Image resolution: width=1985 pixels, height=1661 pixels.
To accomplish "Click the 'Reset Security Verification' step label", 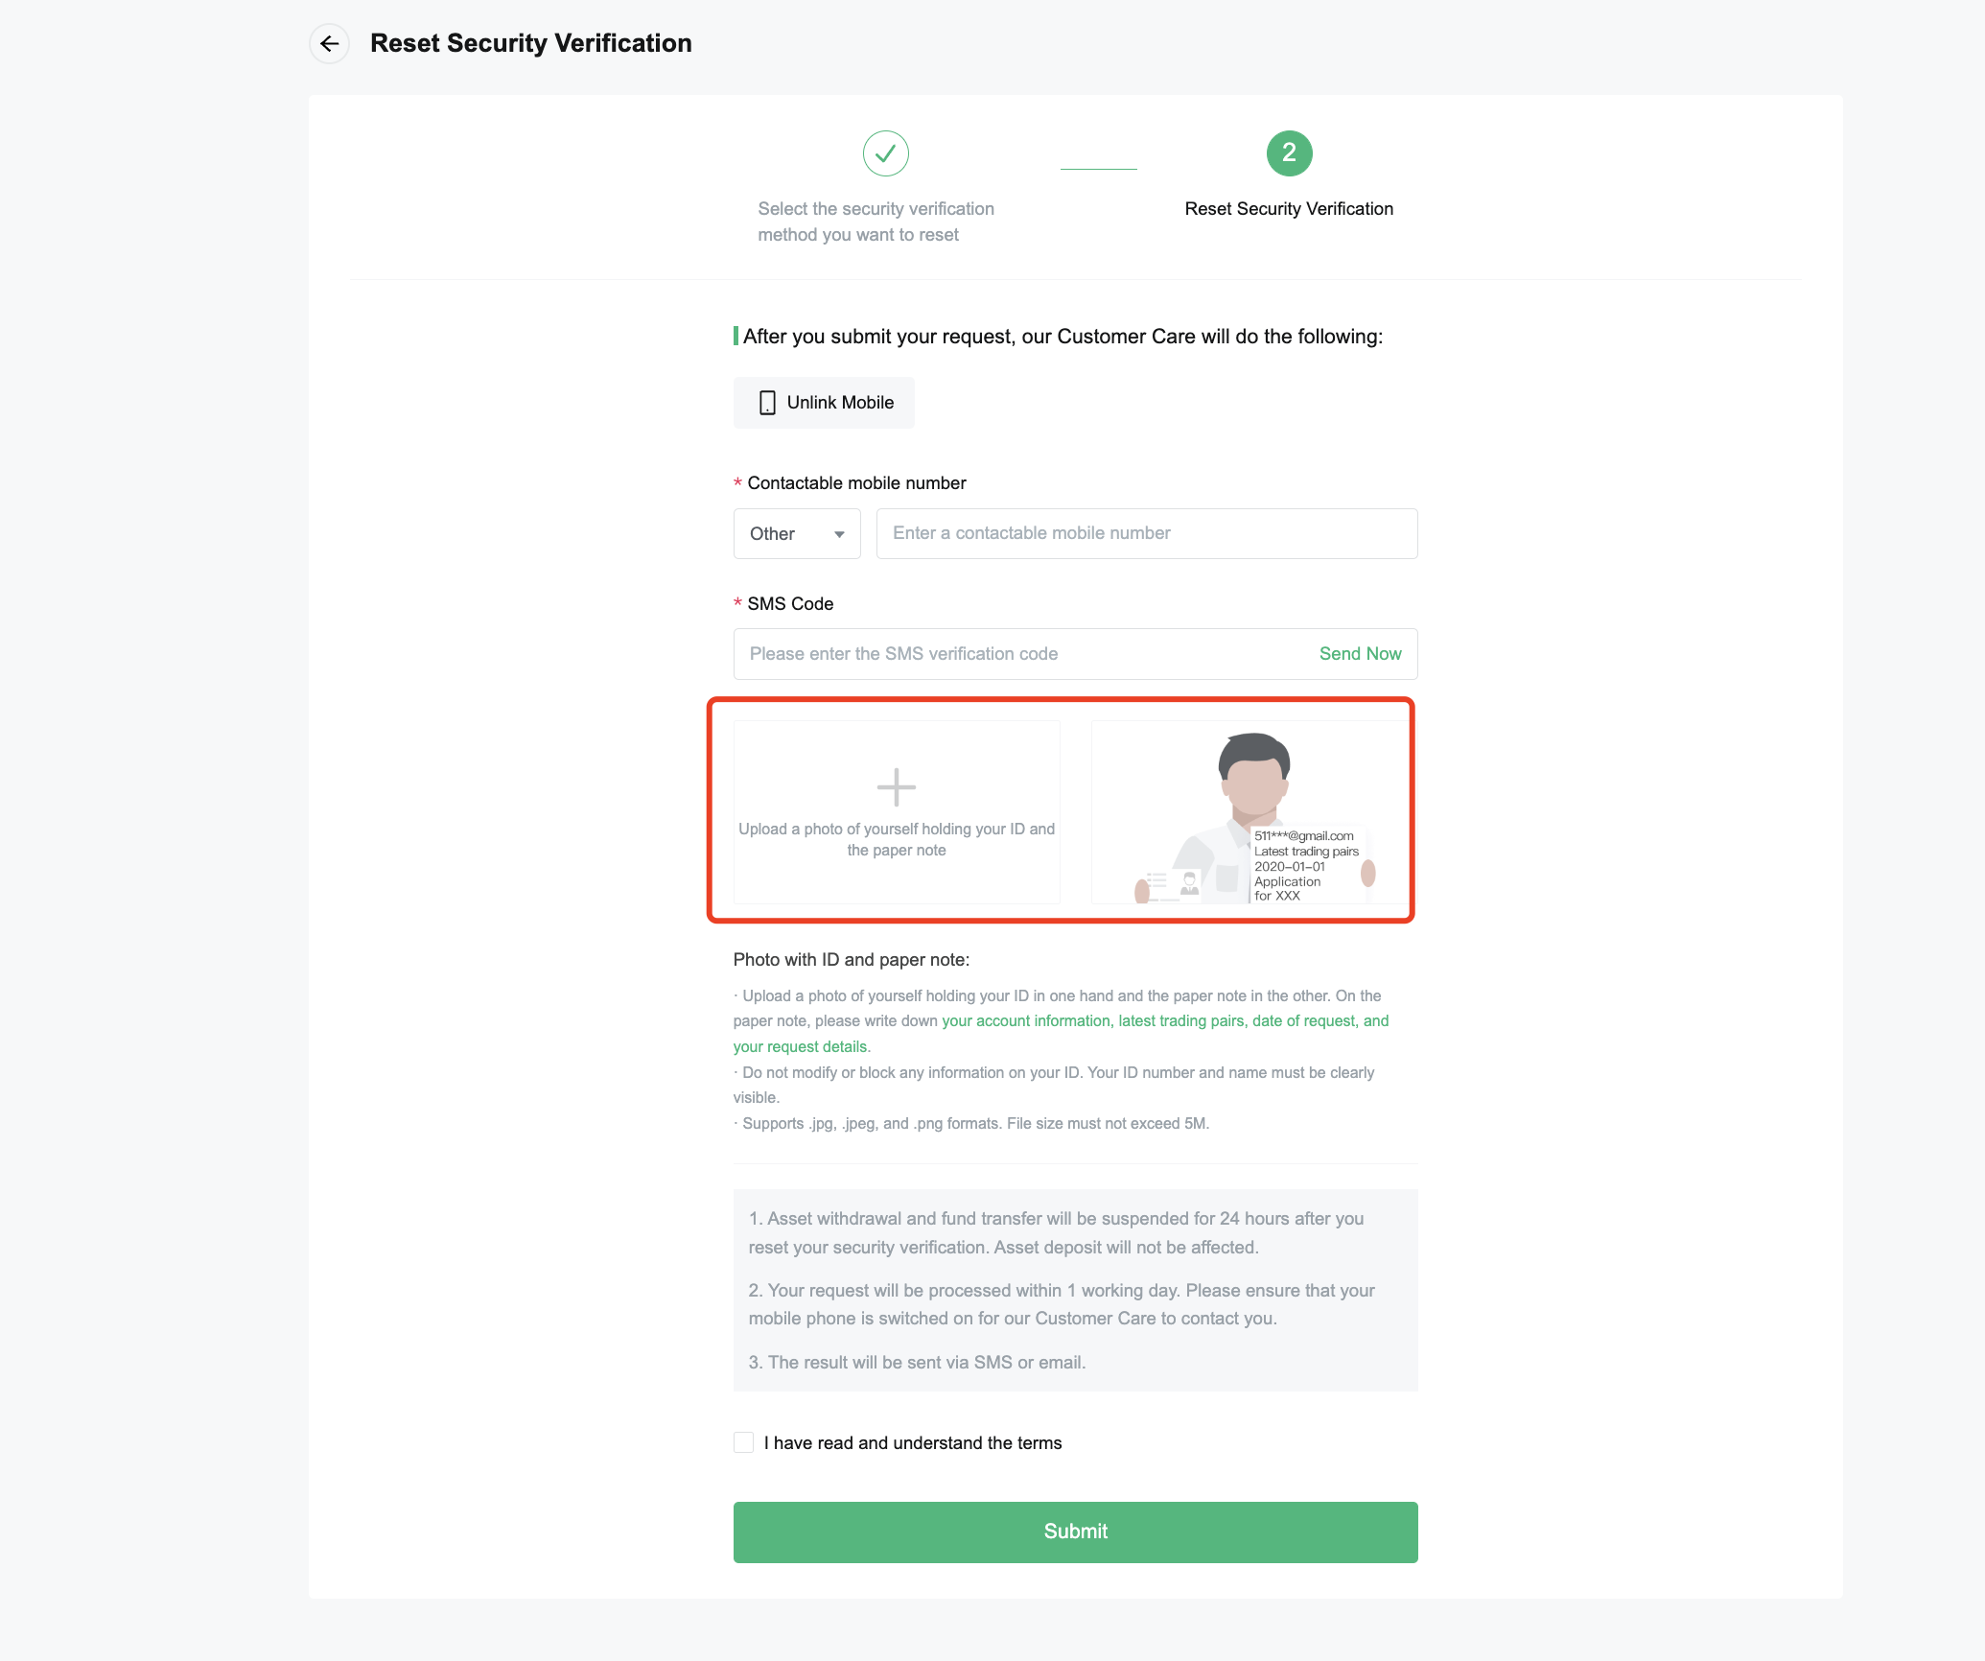I will [x=1289, y=209].
